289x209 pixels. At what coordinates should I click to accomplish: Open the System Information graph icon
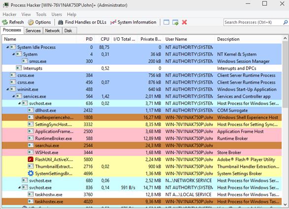(x=113, y=22)
